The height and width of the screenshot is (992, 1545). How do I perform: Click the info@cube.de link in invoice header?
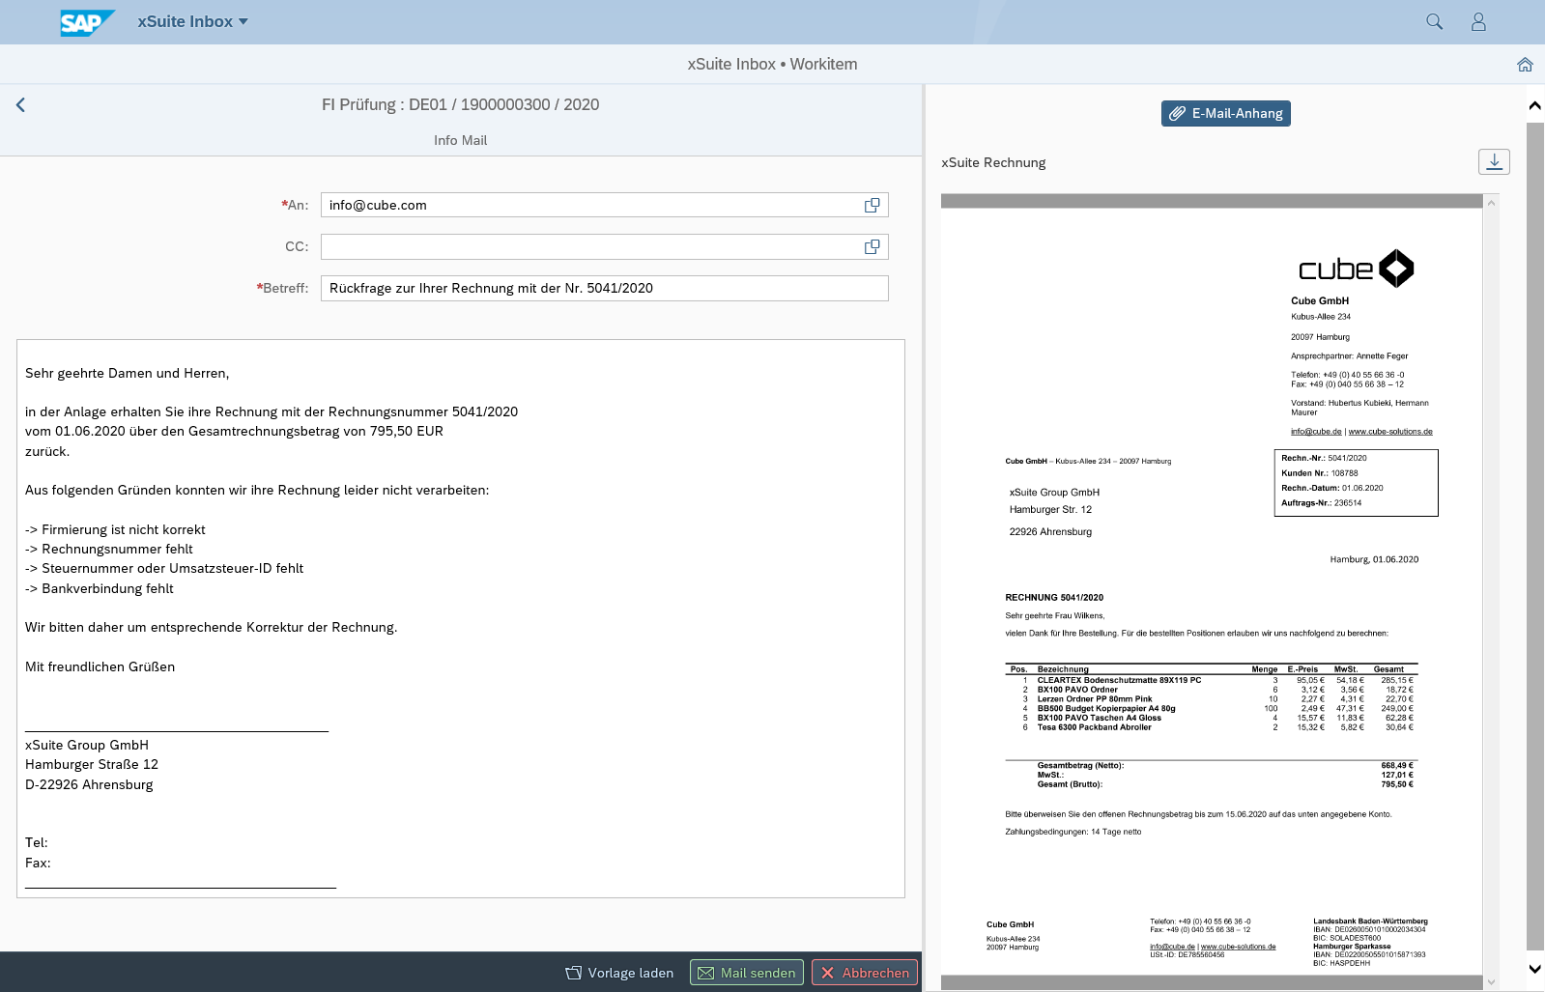pos(1316,432)
